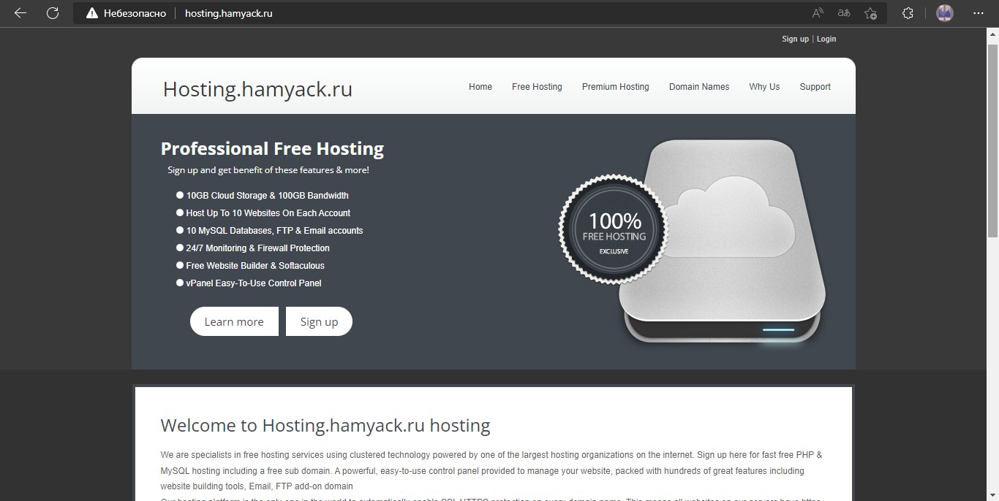The image size is (999, 501).
Task: Click the Learn more button
Action: pyautogui.click(x=234, y=321)
